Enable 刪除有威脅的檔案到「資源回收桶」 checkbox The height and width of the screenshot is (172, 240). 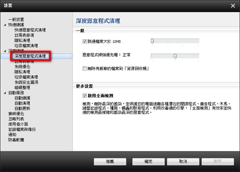tap(85, 69)
